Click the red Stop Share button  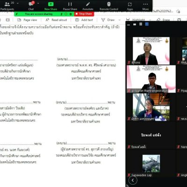[x=84, y=14]
